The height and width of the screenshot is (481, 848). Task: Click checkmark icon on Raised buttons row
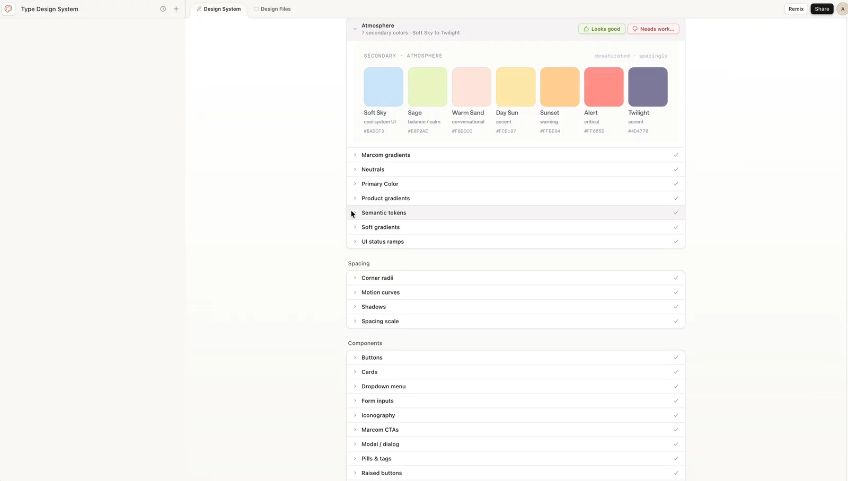pyautogui.click(x=676, y=473)
